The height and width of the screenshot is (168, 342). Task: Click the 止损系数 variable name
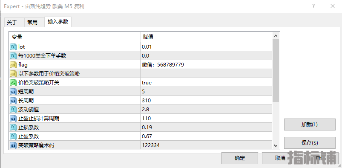point(29,127)
